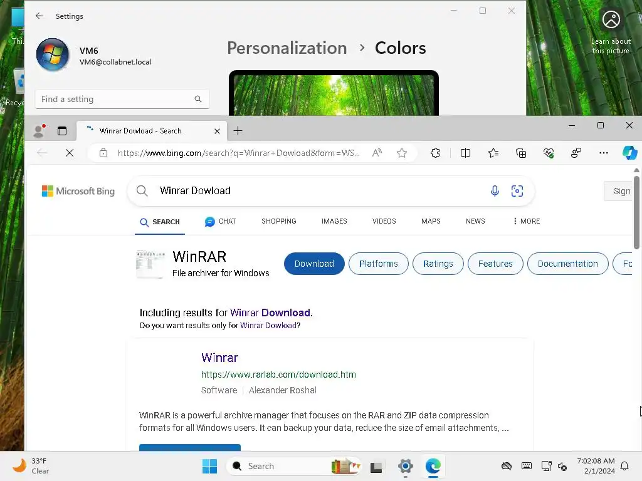This screenshot has width=642, height=481.
Task: Click the Edge toolbar icon left of the three dots
Action: click(x=576, y=153)
